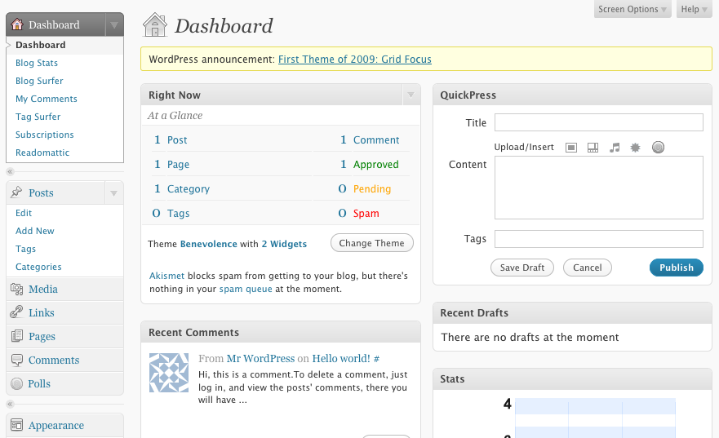Screen dimensions: 719x438
Task: Open the spam queue link
Action: click(x=246, y=289)
